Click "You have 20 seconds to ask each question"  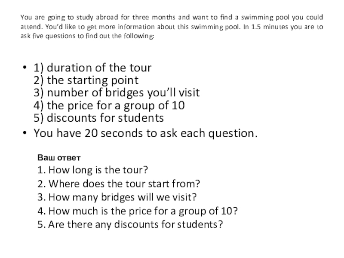click(x=146, y=133)
